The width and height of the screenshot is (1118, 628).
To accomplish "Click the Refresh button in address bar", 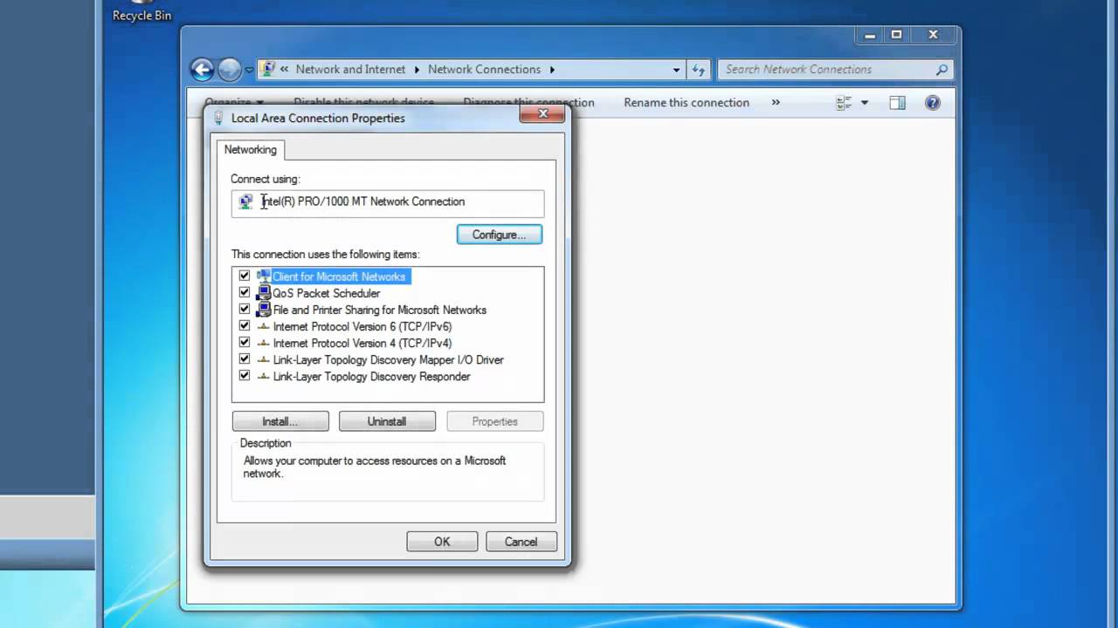I will click(699, 70).
